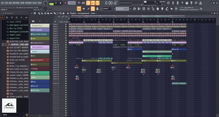Open the Piano roll view icon

139,9
